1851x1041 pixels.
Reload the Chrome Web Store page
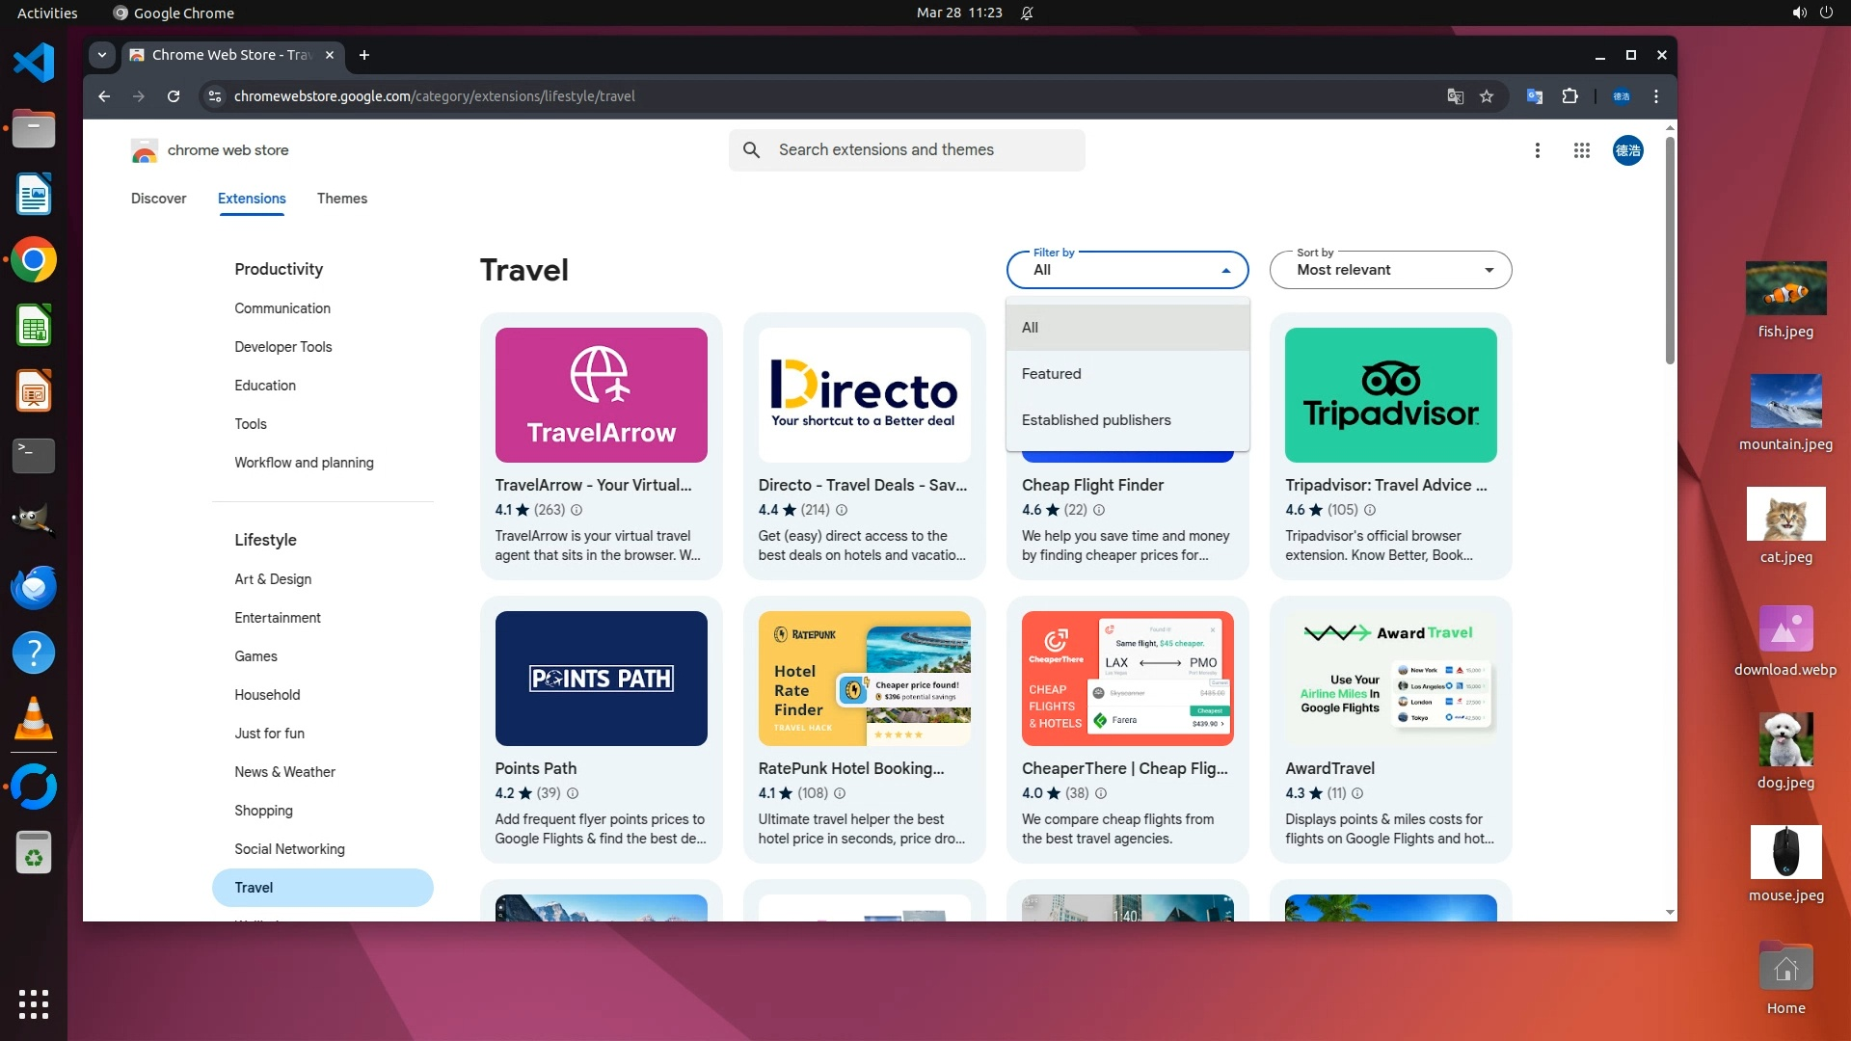pyautogui.click(x=174, y=96)
